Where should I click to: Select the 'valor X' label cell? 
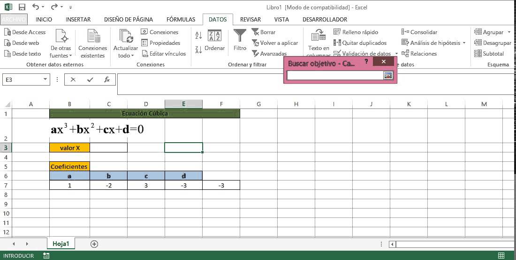[70, 148]
